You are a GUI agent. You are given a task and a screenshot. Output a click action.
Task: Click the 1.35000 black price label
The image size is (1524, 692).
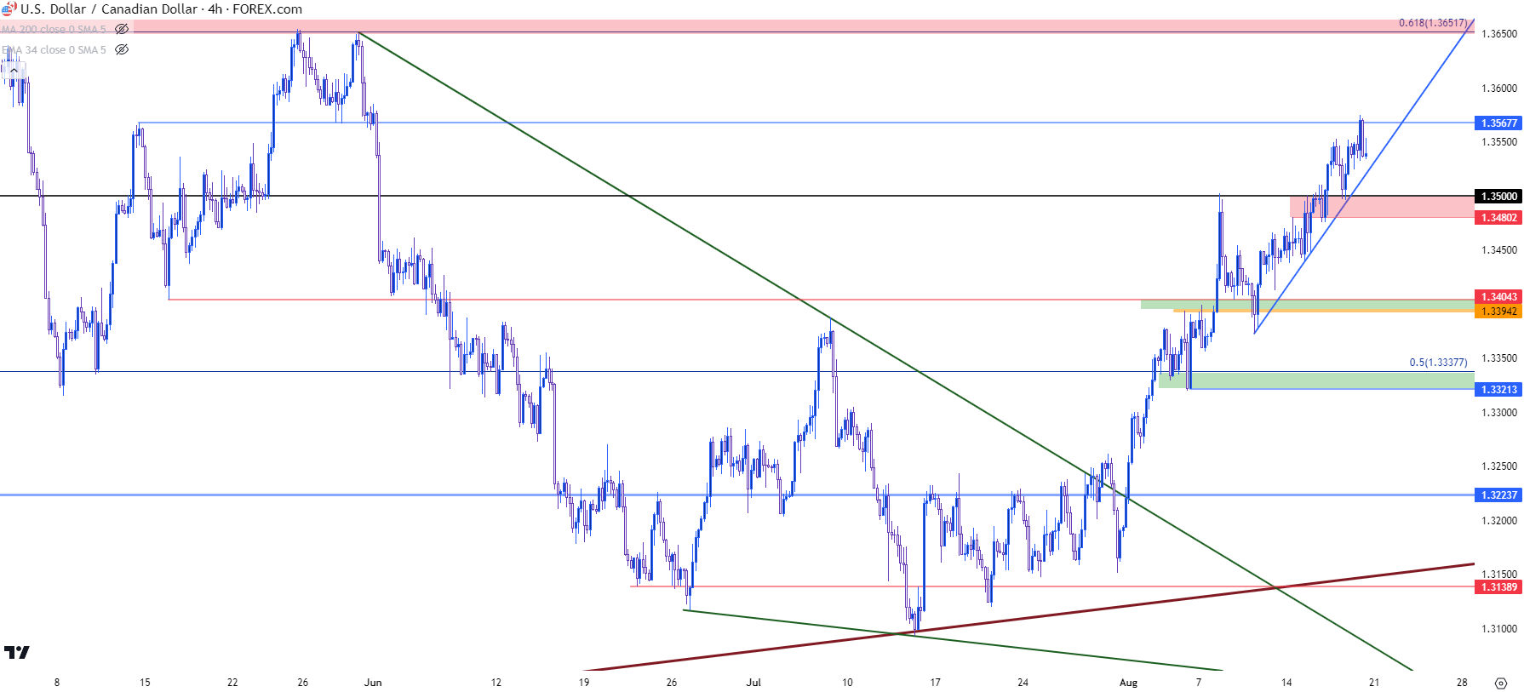tap(1498, 196)
